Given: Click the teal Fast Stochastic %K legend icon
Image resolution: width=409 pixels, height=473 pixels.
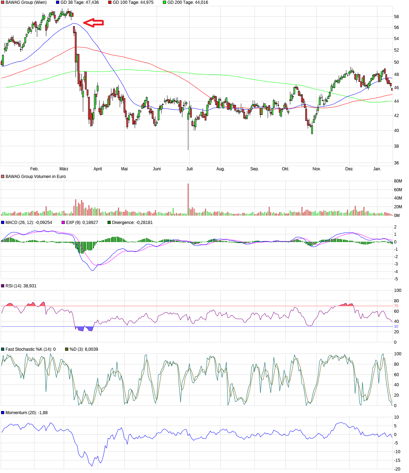Looking at the screenshot, I should pos(3,348).
